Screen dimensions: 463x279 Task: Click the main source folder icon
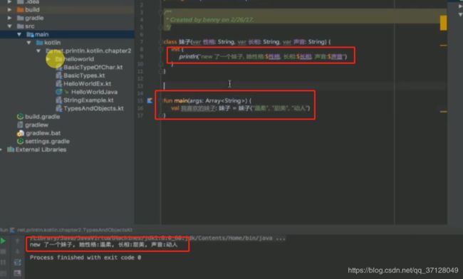click(30, 34)
